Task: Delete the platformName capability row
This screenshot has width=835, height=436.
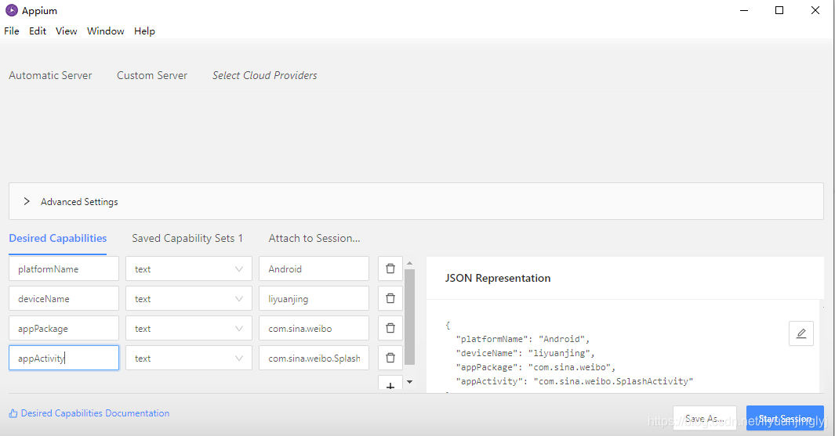Action: tap(390, 268)
